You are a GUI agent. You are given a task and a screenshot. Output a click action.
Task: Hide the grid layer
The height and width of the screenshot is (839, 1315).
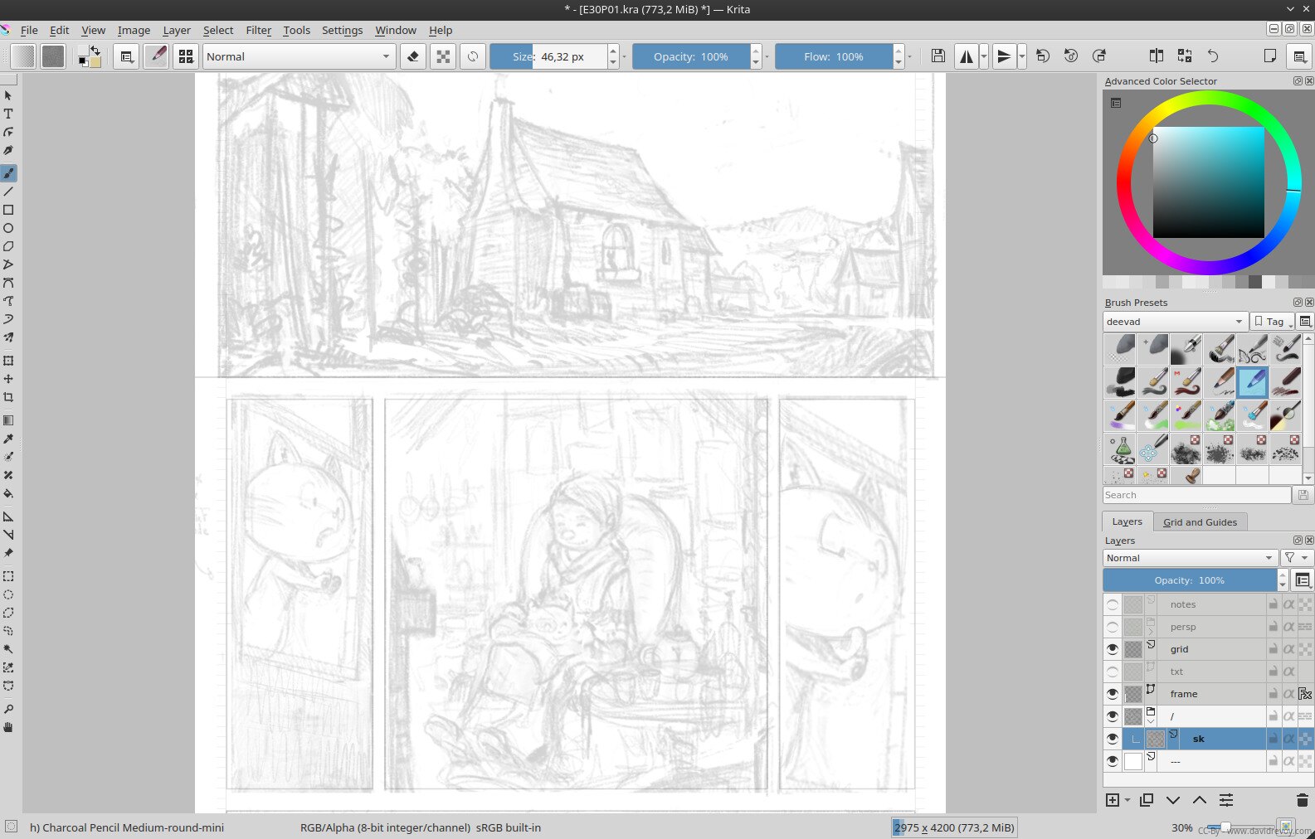pos(1113,649)
